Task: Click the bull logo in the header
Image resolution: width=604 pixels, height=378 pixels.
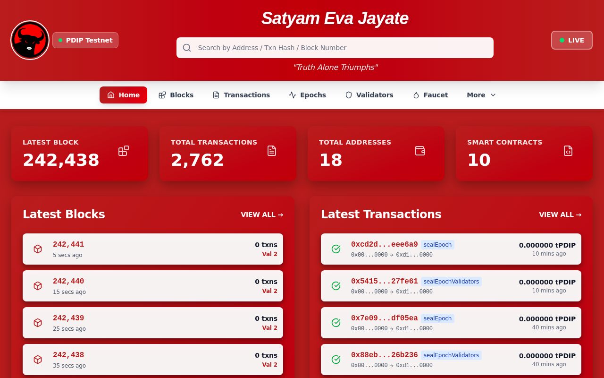Action: (x=30, y=40)
